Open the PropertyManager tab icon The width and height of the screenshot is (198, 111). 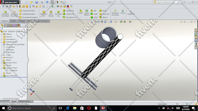pyautogui.click(x=6, y=26)
